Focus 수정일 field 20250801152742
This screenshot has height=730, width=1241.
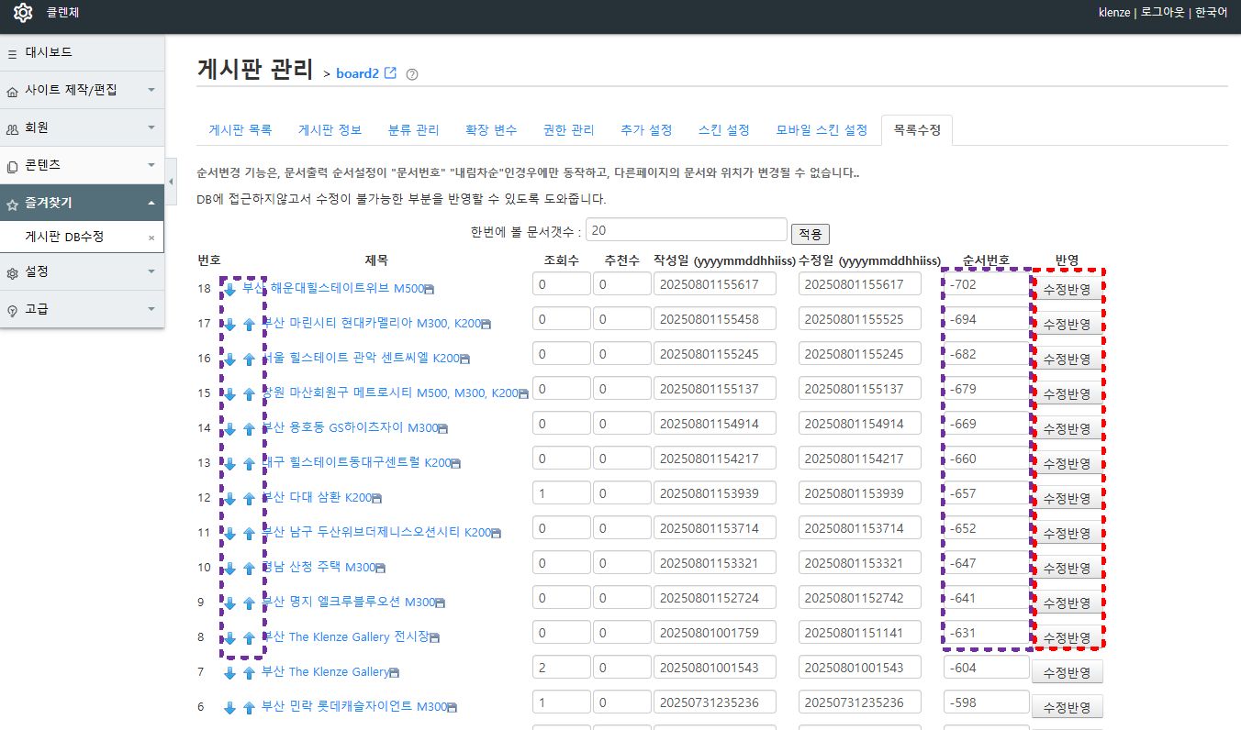coord(860,598)
